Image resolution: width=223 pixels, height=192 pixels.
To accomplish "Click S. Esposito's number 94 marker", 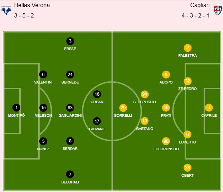I will pos(145,94).
